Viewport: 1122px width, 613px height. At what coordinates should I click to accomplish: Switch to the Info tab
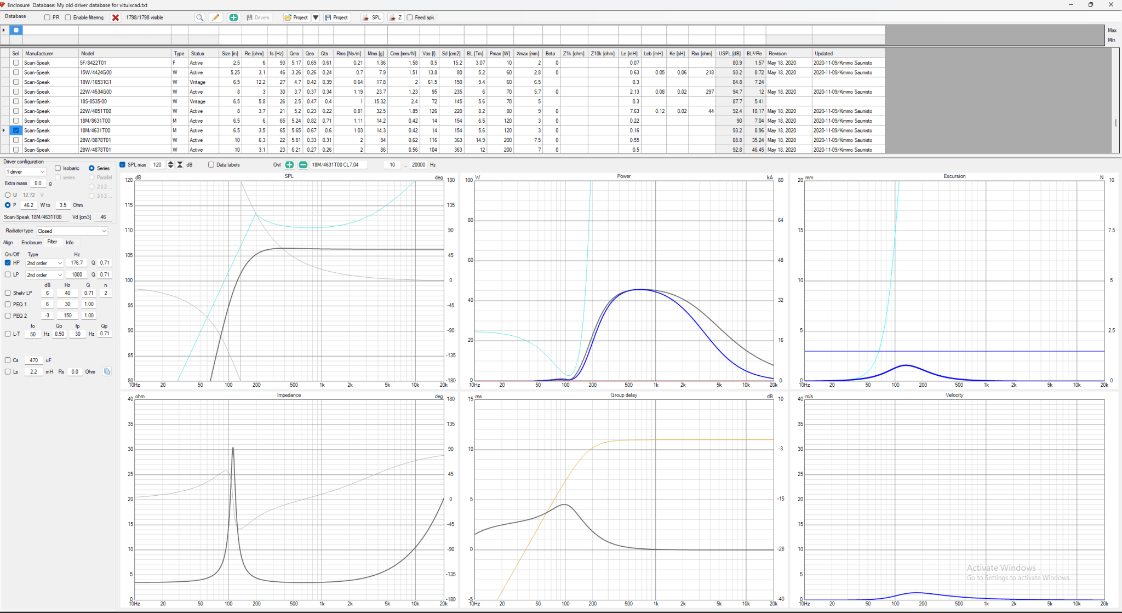pos(70,242)
